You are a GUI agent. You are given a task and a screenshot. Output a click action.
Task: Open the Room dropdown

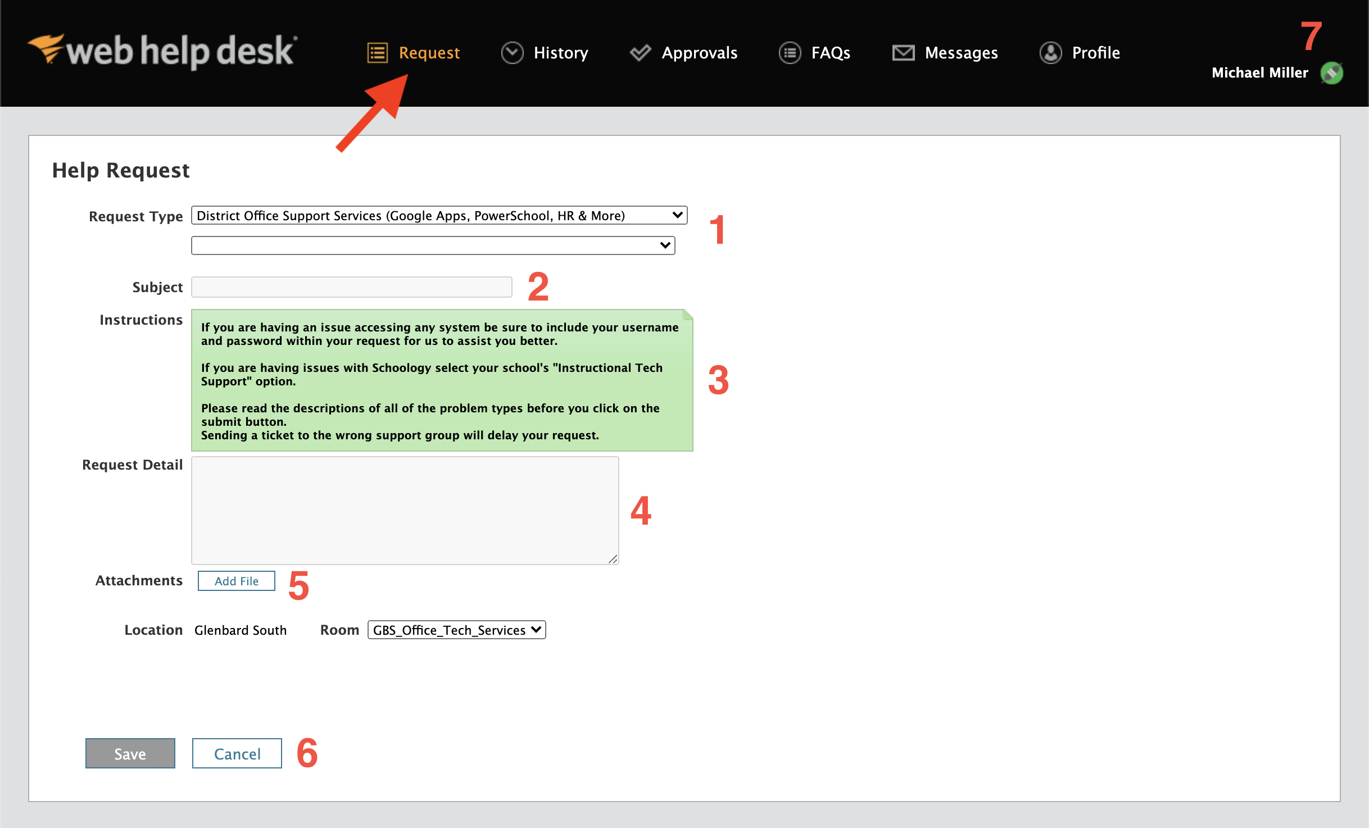pos(457,630)
